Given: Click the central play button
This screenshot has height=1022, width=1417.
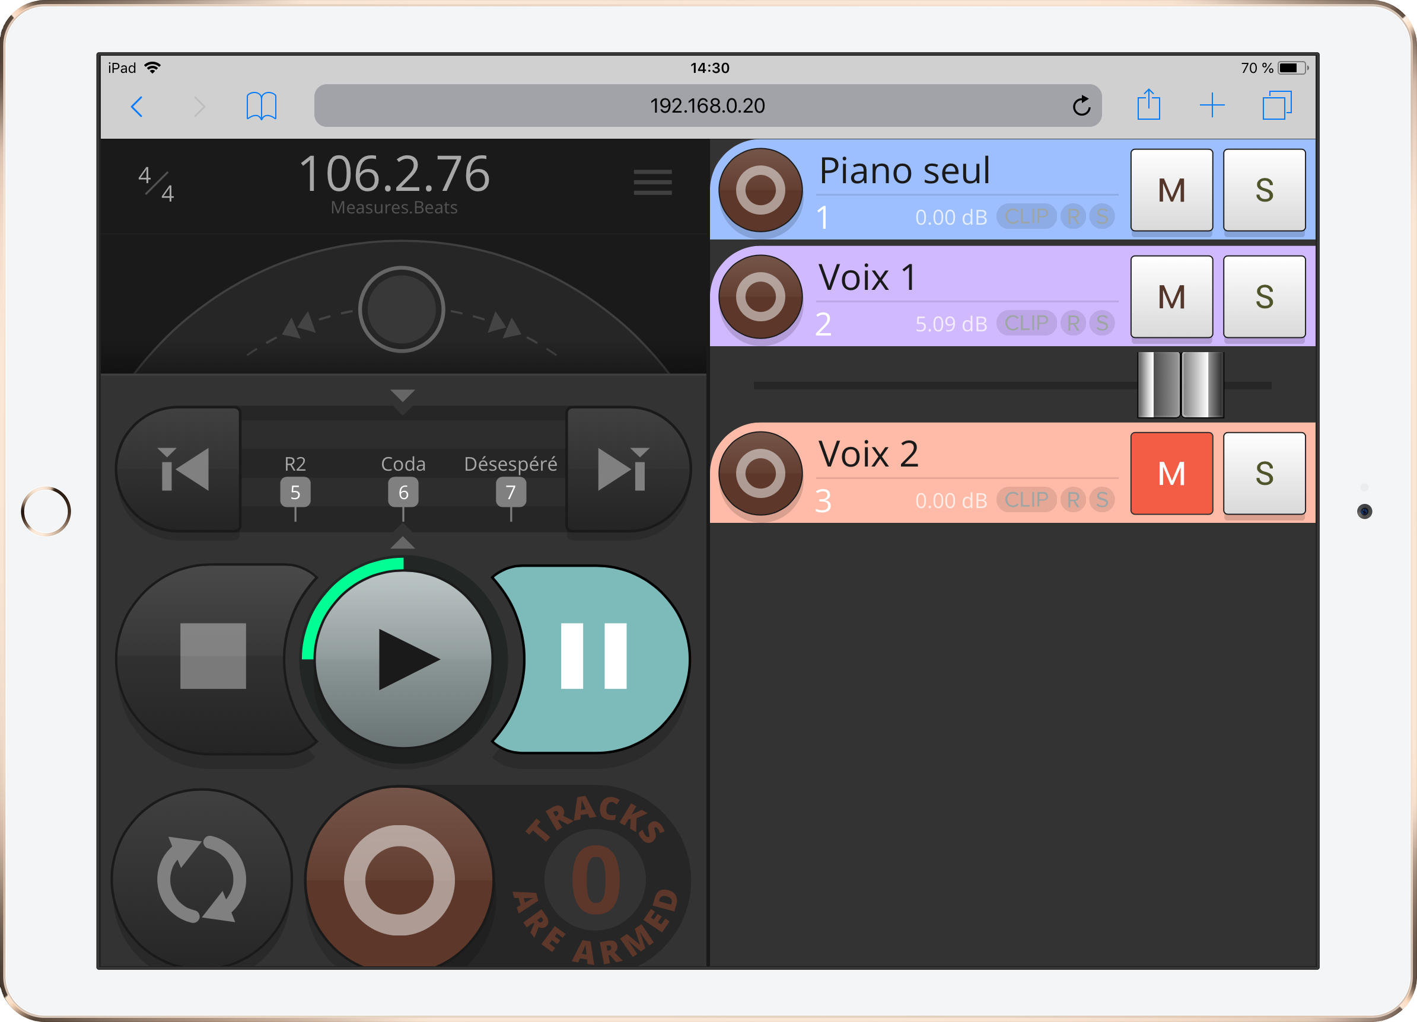Looking at the screenshot, I should 403,659.
